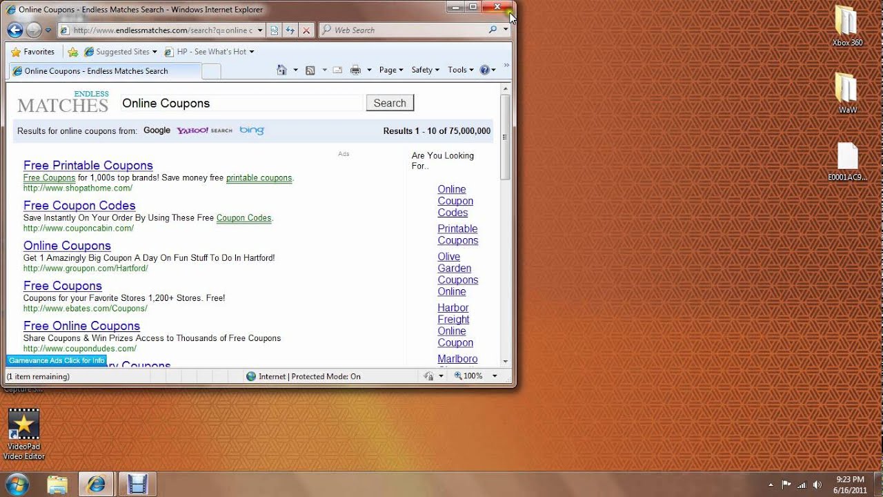
Task: Open the recent pages dropdown arrow
Action: point(48,30)
